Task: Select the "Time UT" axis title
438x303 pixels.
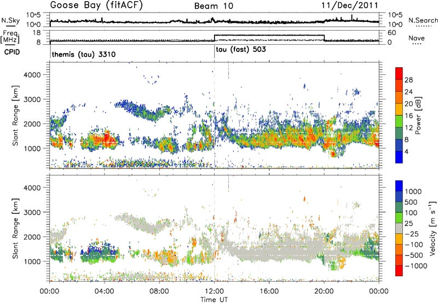Action: (x=214, y=300)
